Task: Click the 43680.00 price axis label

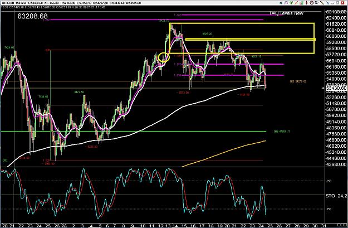Action: click(336, 164)
